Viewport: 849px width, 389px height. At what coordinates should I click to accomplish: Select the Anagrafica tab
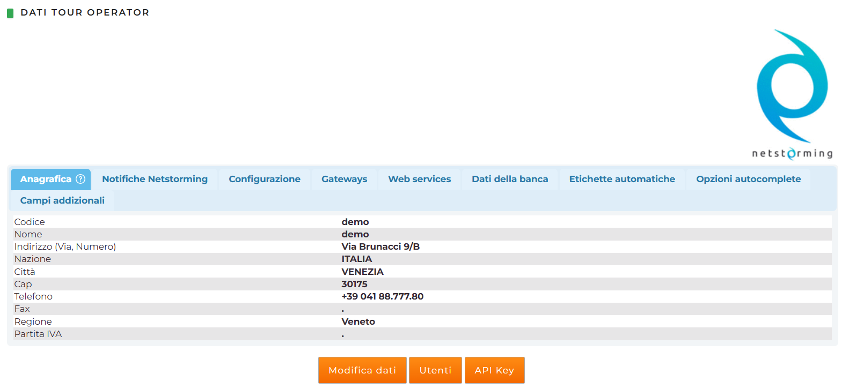coord(46,179)
